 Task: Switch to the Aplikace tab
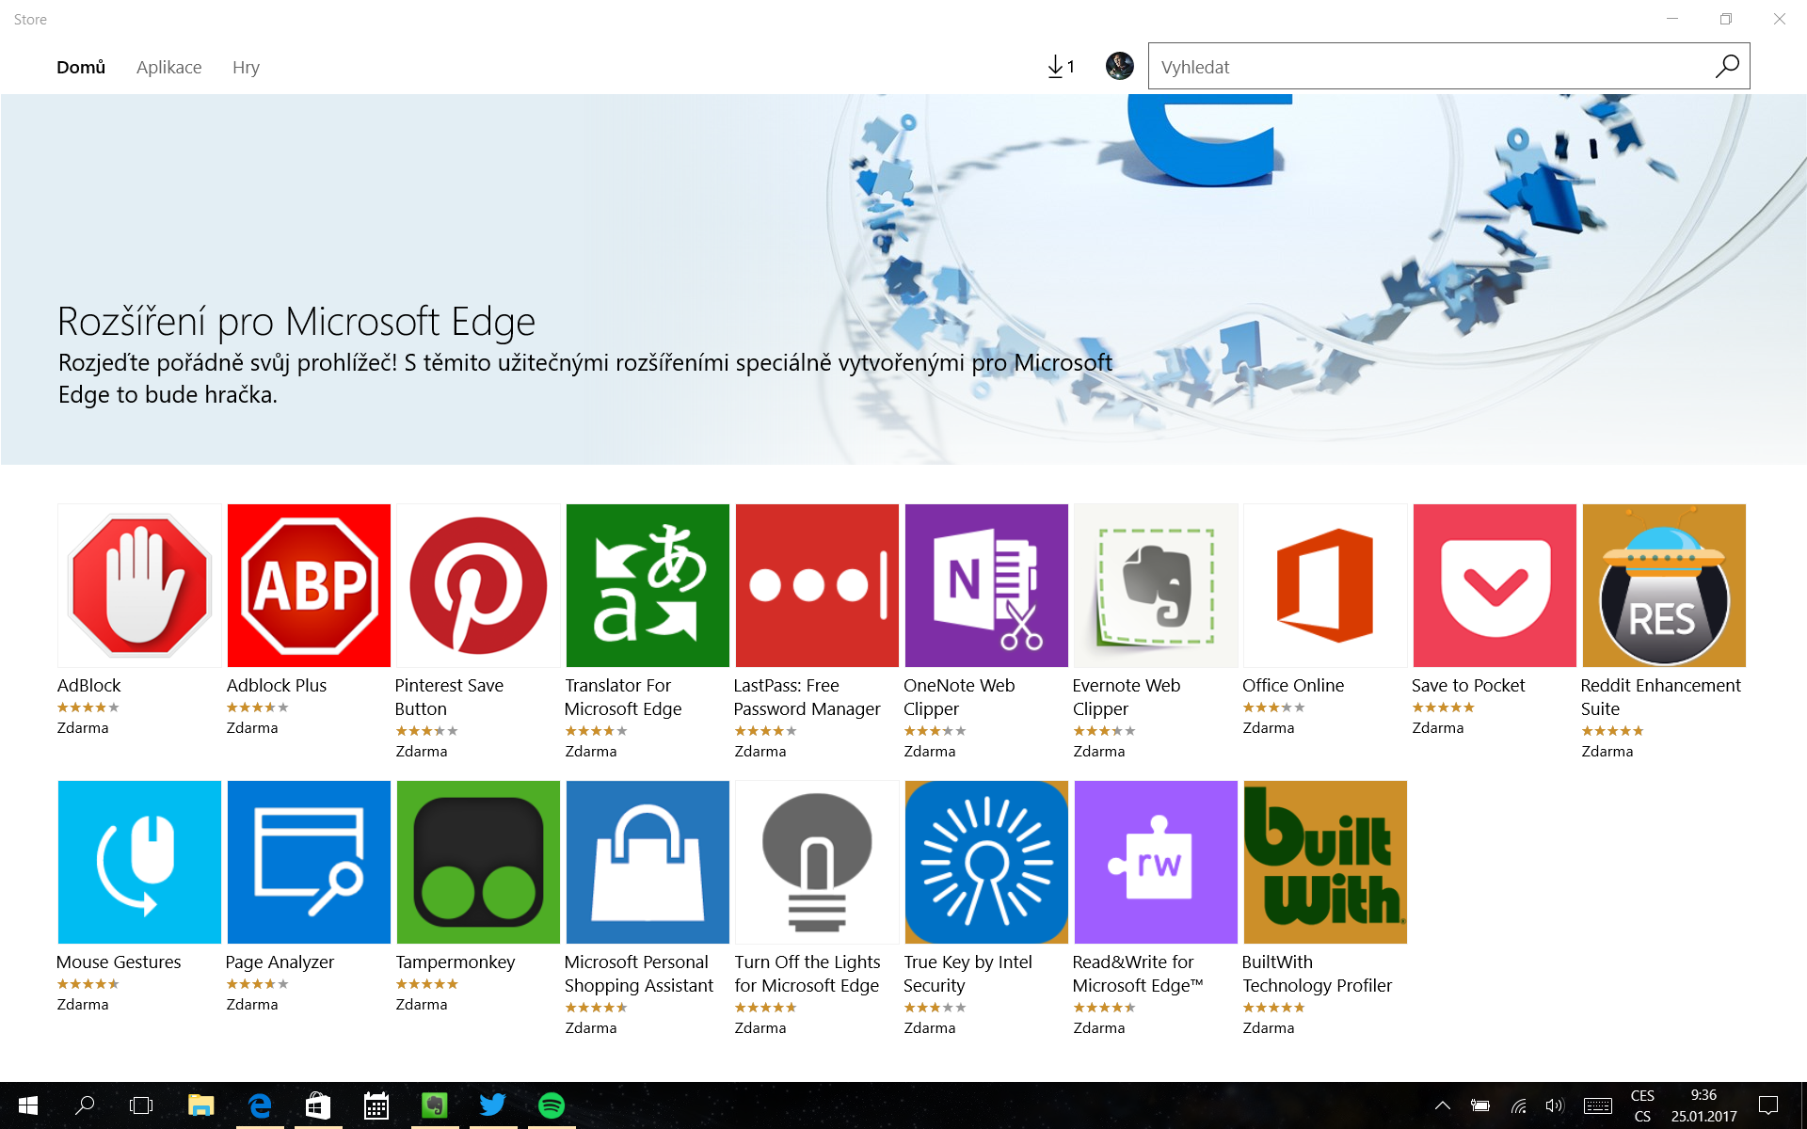click(168, 67)
